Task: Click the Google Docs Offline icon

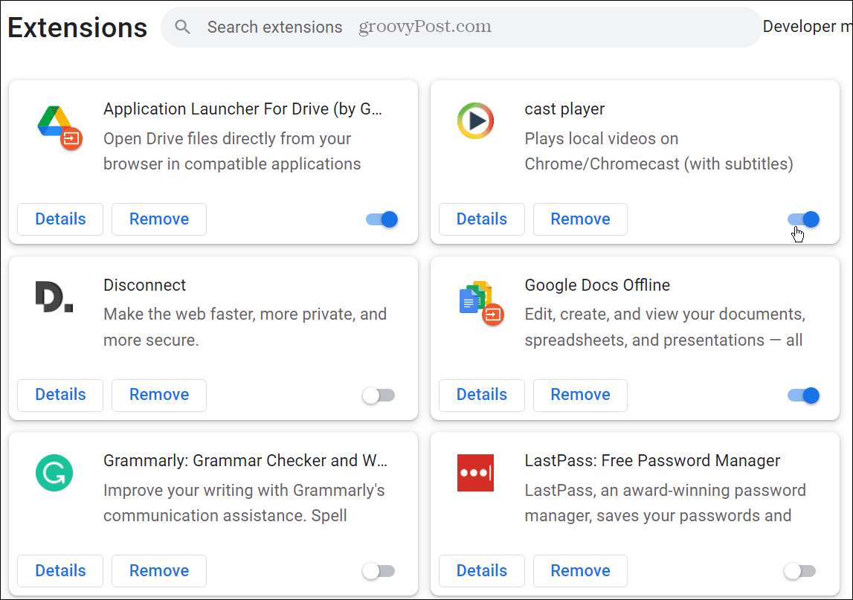Action: [481, 303]
